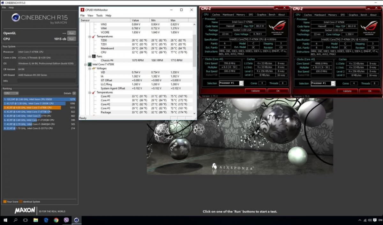This screenshot has width=383, height=225.
Task: Collapse the Voltages tree node
Action: [90, 68]
